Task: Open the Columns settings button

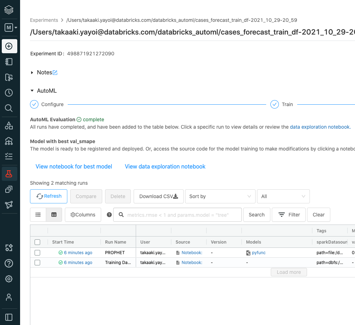Action: coord(83,215)
